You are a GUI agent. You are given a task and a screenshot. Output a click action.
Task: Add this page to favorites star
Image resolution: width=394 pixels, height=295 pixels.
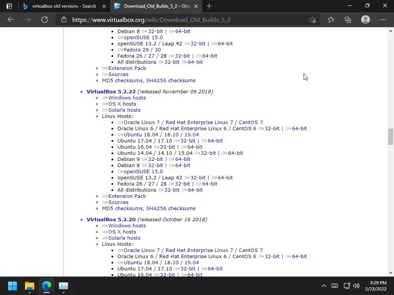312,20
